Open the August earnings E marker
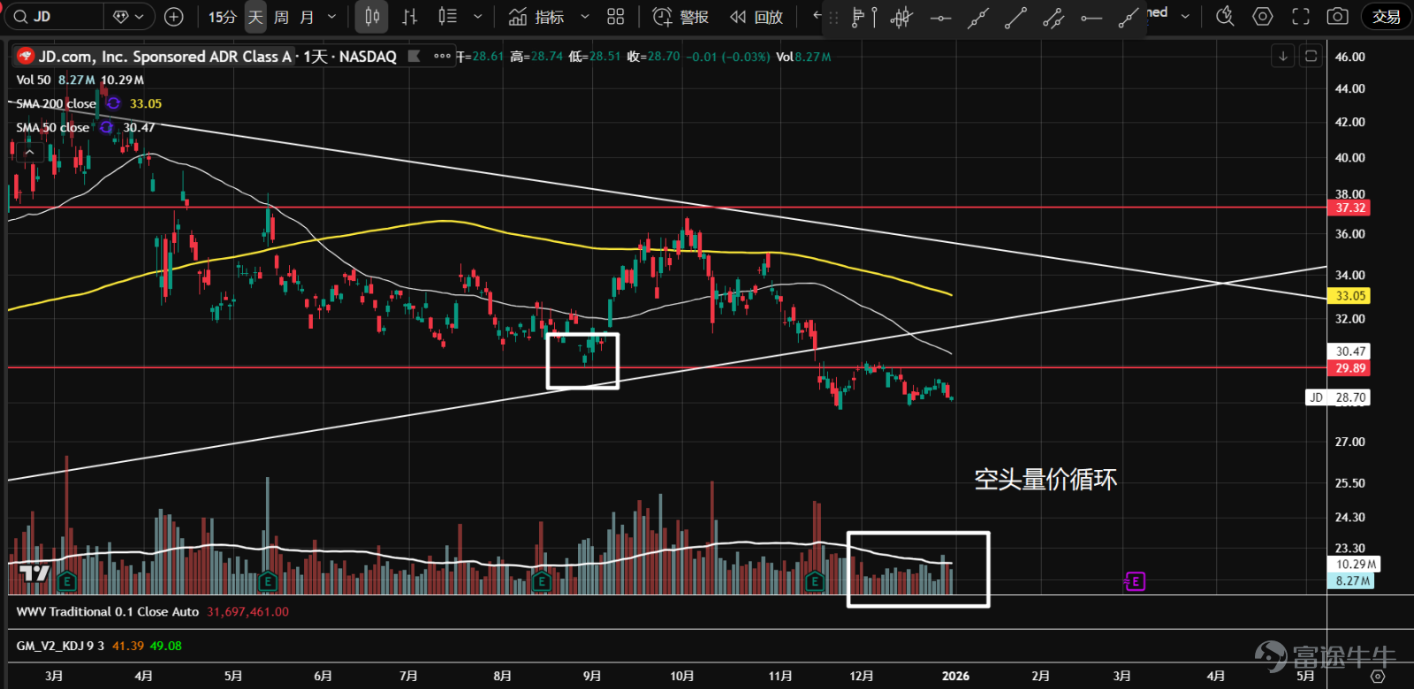Viewport: 1414px width, 689px height. (542, 581)
